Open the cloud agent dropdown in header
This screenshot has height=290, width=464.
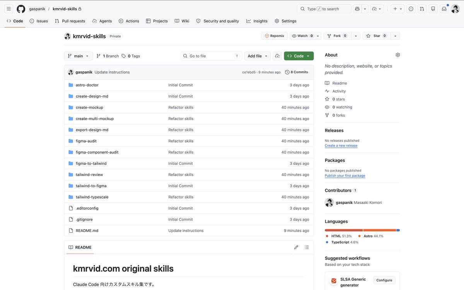(x=377, y=9)
